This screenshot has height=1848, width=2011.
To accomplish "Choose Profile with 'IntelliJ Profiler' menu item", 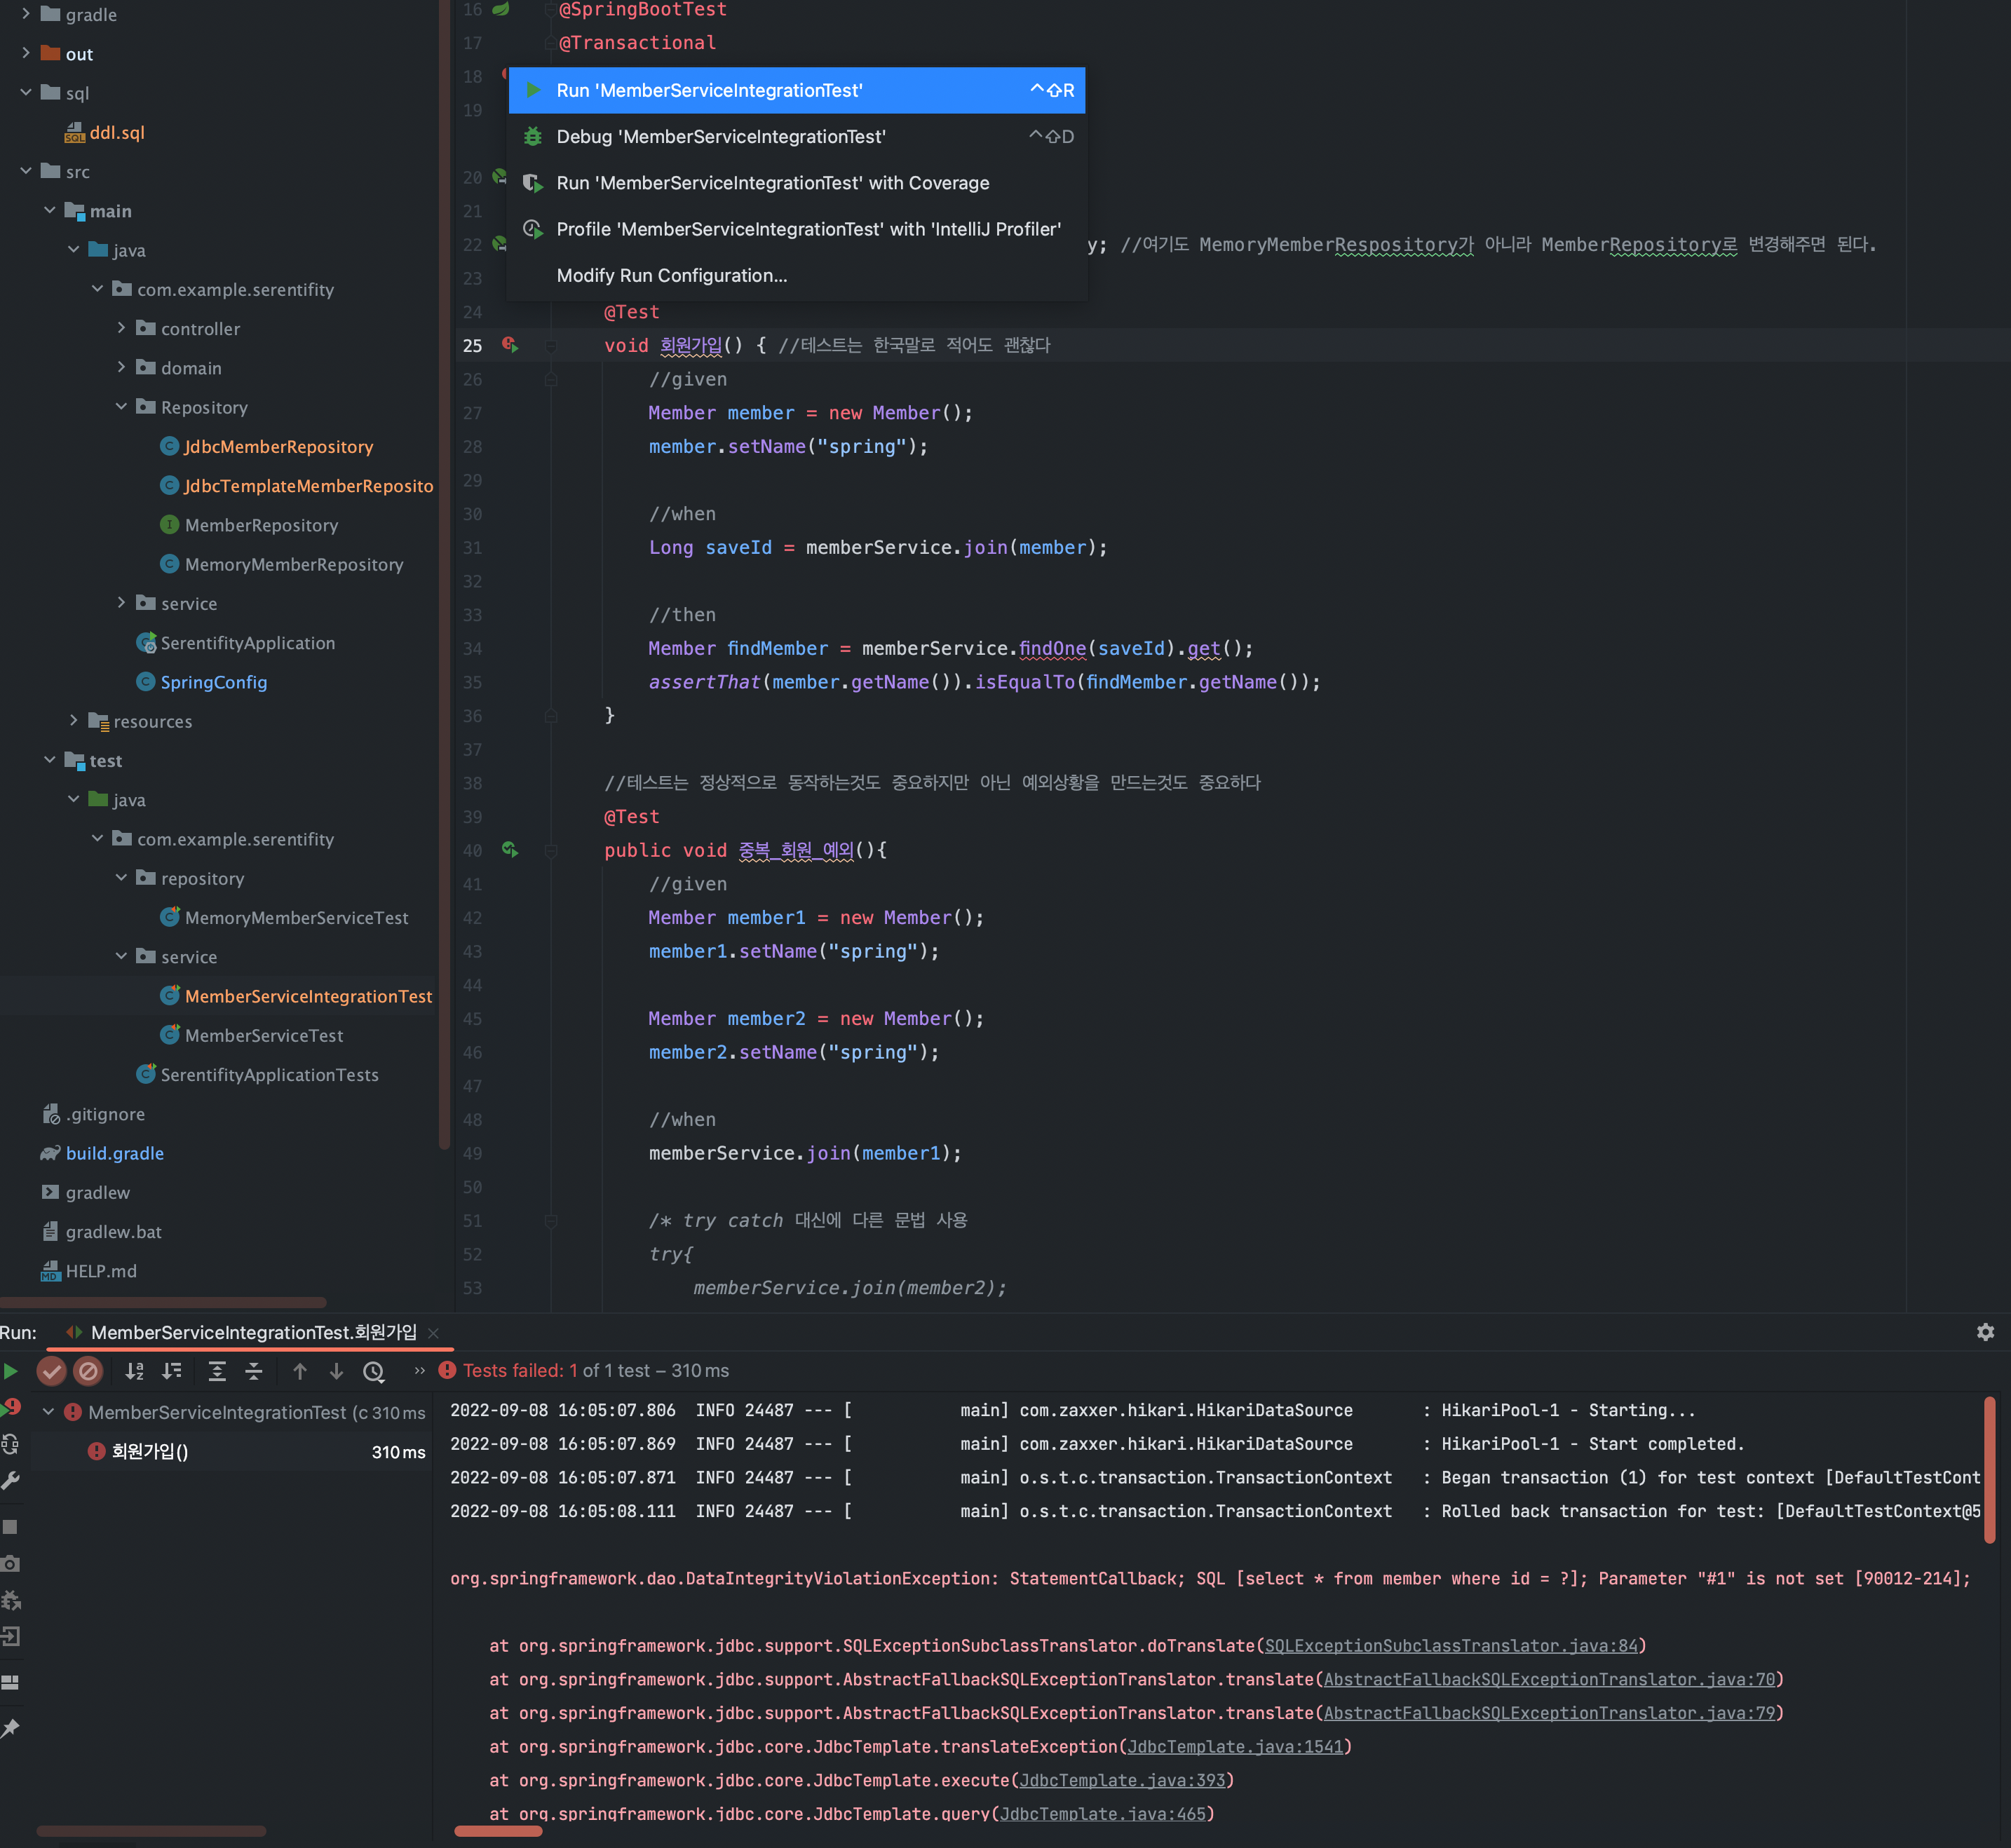I will click(x=796, y=229).
